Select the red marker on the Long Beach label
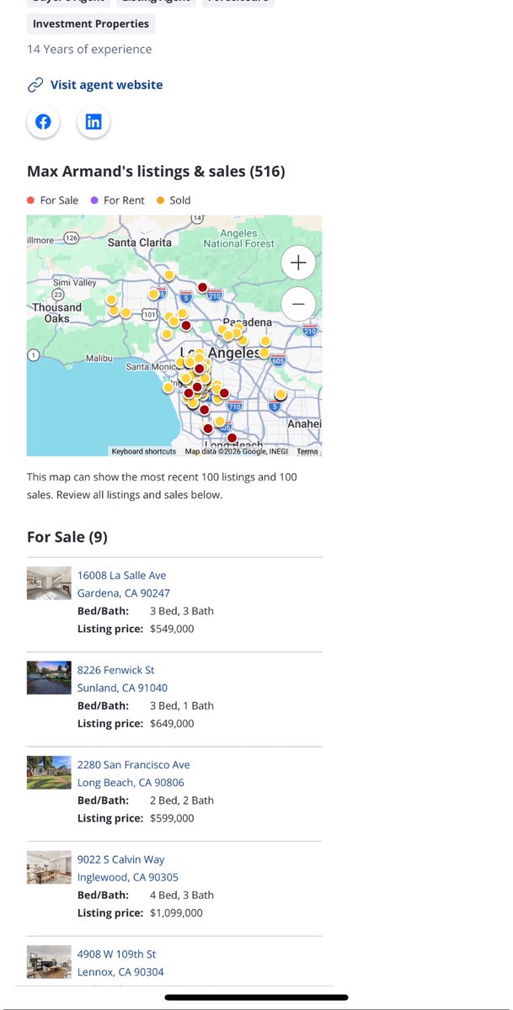This screenshot has height=1010, width=513. (232, 438)
